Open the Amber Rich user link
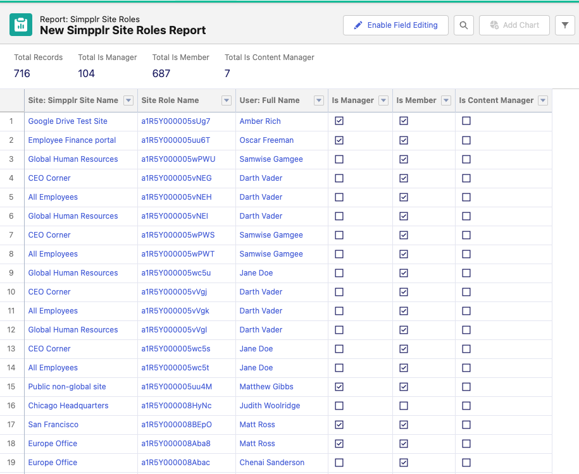 [x=260, y=121]
